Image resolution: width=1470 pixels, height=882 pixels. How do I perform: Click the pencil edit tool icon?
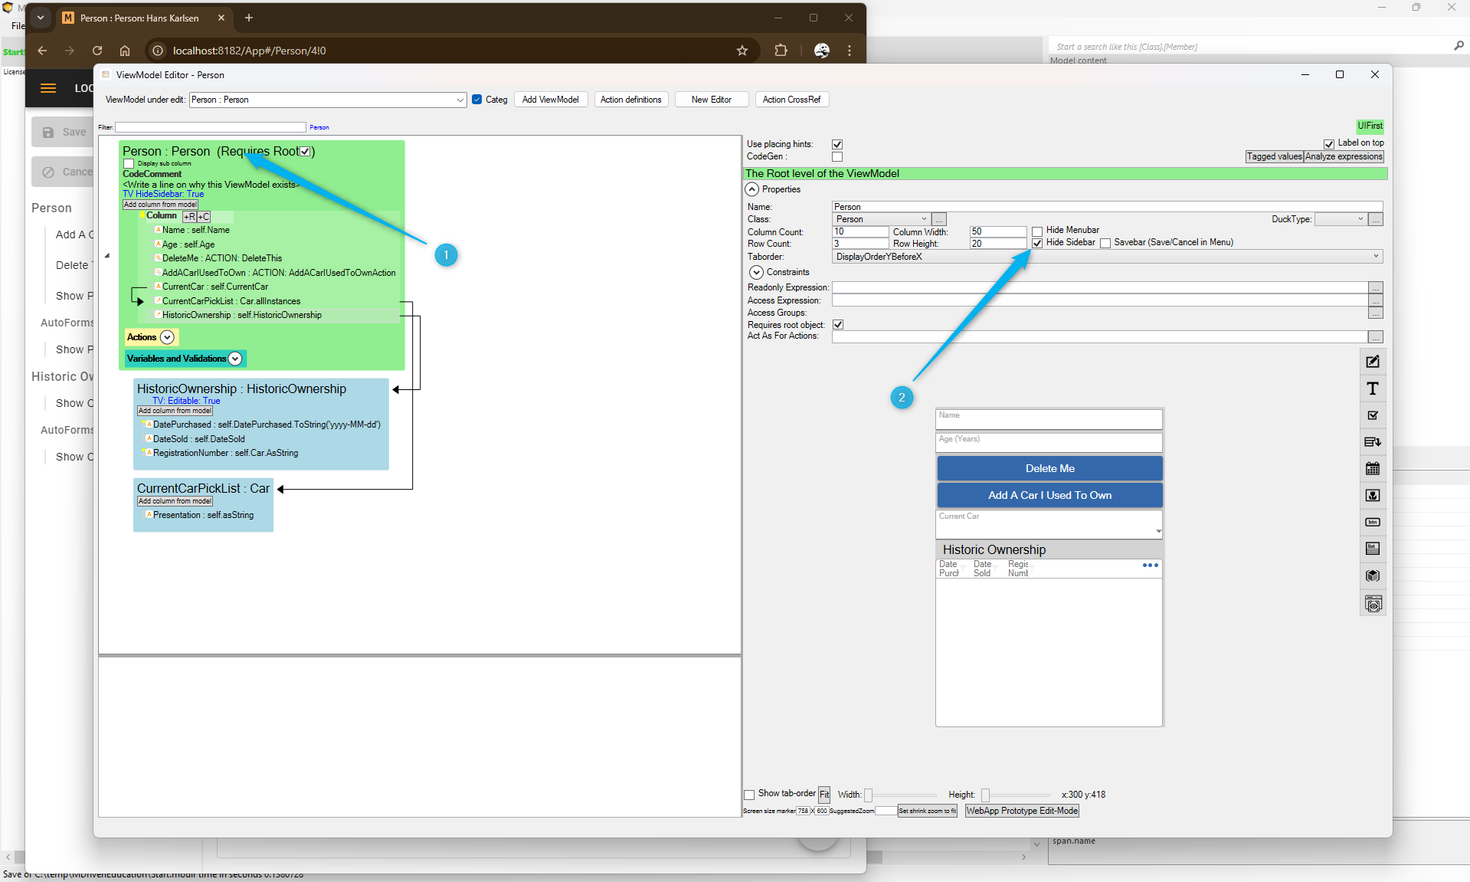[1372, 362]
